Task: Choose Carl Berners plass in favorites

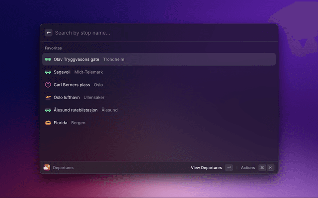Action: (72, 85)
